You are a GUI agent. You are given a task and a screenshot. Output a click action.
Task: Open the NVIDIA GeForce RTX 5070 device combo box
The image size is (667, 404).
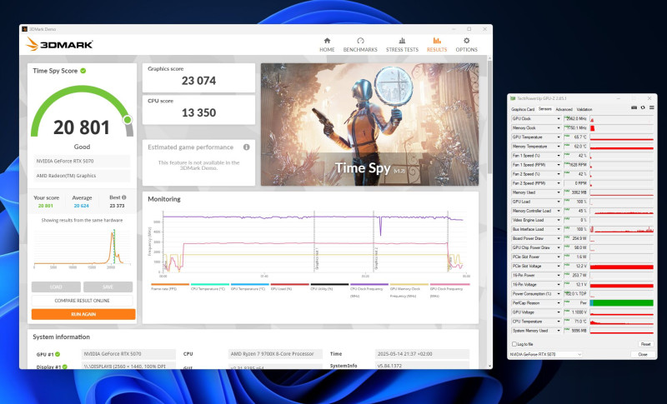click(545, 354)
